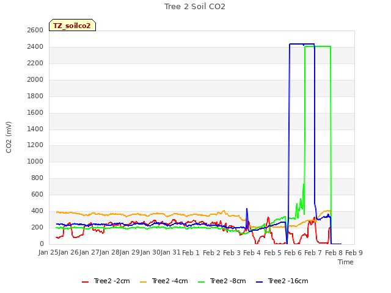391x293 pixels.
Task: Click the chart title Tree 2 Soil CO2
Action: click(x=195, y=7)
